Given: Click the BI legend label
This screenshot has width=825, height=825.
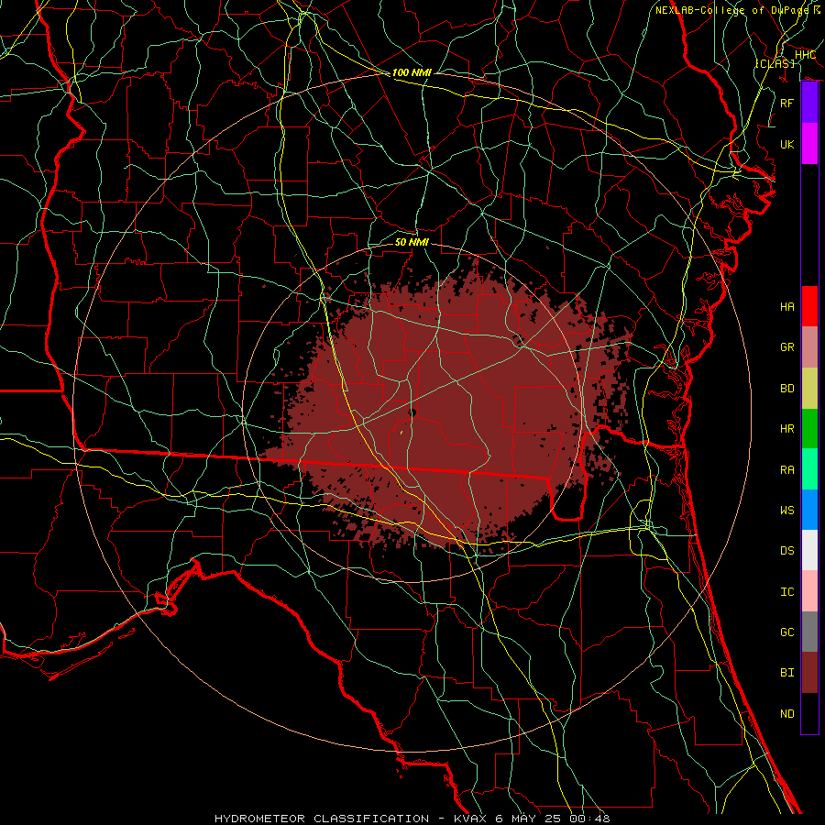Looking at the screenshot, I should click(x=787, y=673).
